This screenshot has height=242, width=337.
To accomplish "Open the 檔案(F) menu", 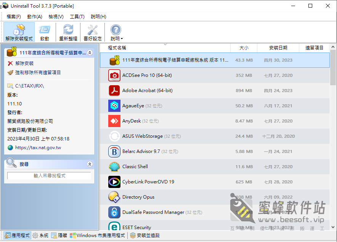I will click(x=14, y=17).
